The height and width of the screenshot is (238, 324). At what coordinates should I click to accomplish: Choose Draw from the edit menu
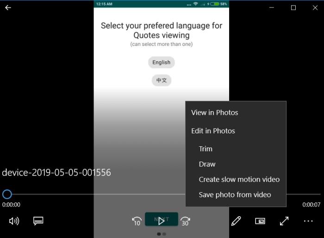click(x=236, y=164)
